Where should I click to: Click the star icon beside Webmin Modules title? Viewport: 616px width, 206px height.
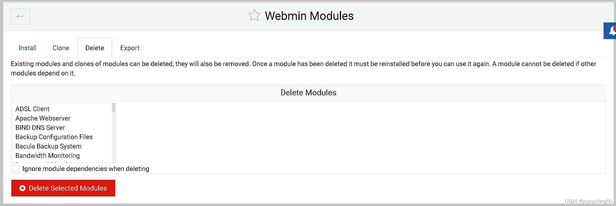(x=254, y=15)
